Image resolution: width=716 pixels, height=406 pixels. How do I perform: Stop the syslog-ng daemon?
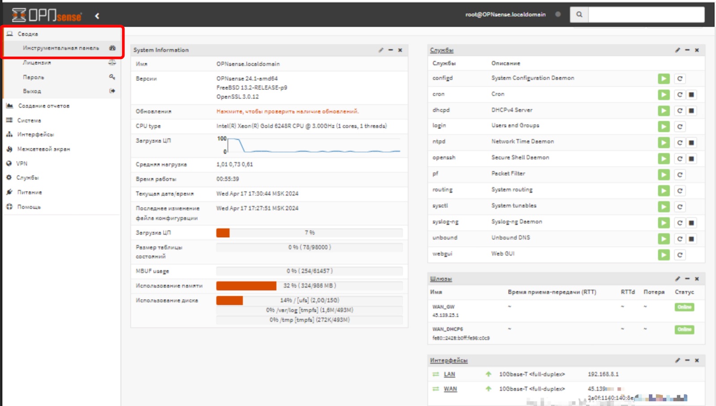coord(691,223)
